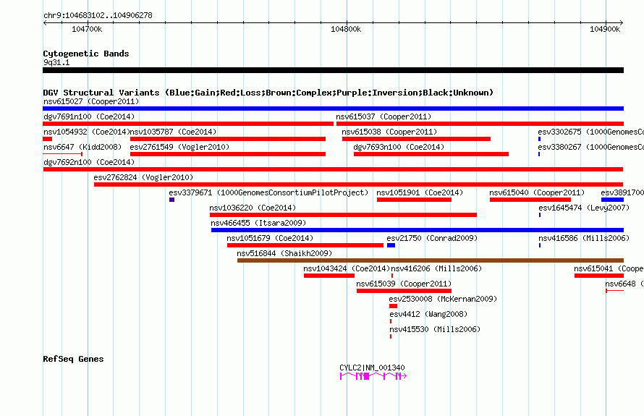Click the esv4412 (Wang2008) label
This screenshot has width=644, height=416.
click(428, 314)
